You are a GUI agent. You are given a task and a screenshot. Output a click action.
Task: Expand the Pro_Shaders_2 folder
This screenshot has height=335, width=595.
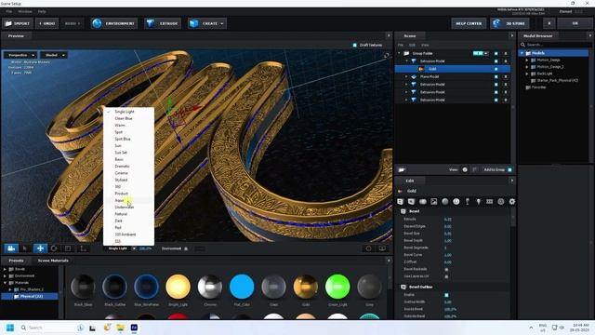(x=10, y=289)
